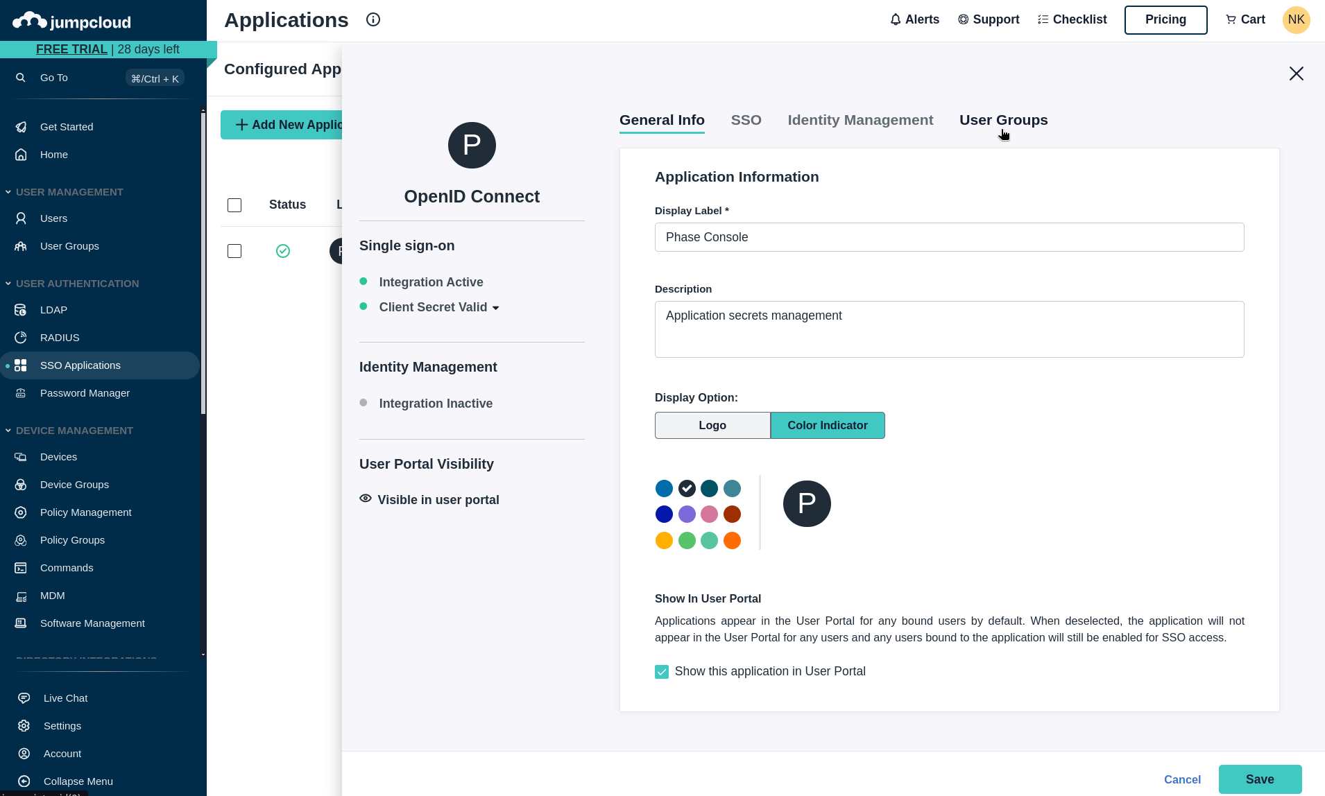Click the Pricing button
This screenshot has height=796, width=1325.
click(x=1165, y=19)
